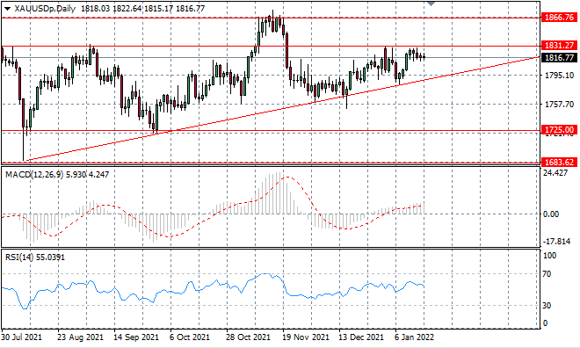Click the 1795.10 price scale label
The image size is (580, 348).
pos(559,76)
